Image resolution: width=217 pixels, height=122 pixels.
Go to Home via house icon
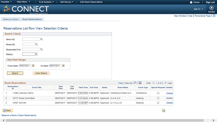tap(191, 2)
